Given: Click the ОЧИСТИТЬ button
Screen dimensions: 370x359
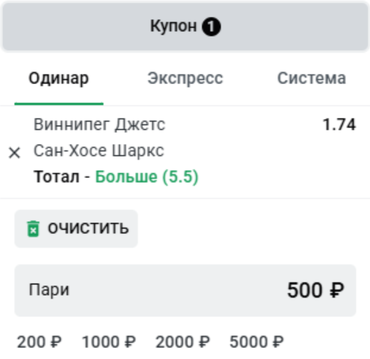Looking at the screenshot, I should [x=76, y=228].
